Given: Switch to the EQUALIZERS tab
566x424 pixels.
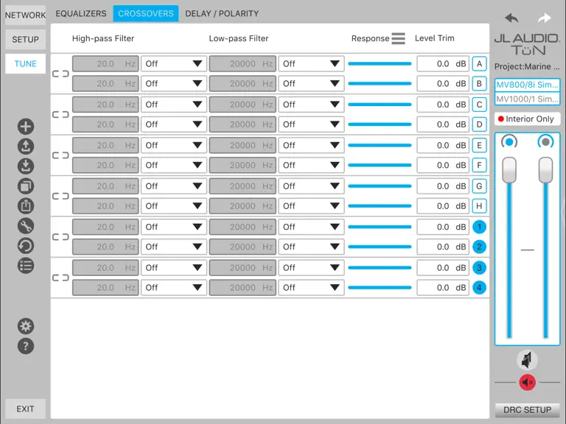Looking at the screenshot, I should click(81, 14).
